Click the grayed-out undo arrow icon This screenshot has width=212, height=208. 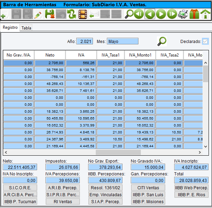click(61, 14)
